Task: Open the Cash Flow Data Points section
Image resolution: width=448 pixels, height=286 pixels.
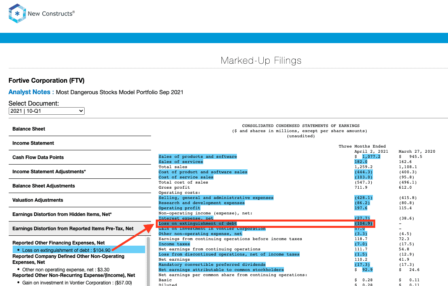Action: point(80,157)
